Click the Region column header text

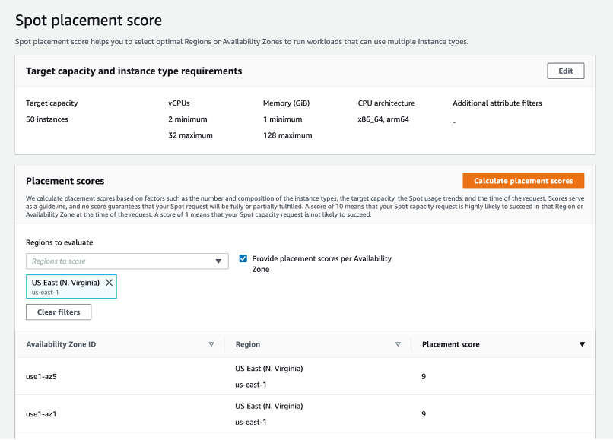[x=248, y=344]
